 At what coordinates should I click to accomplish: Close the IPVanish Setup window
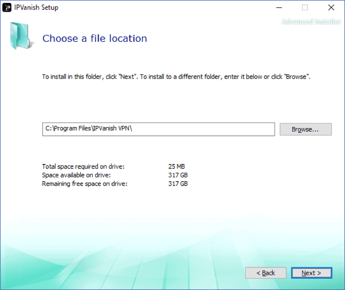[331, 7]
